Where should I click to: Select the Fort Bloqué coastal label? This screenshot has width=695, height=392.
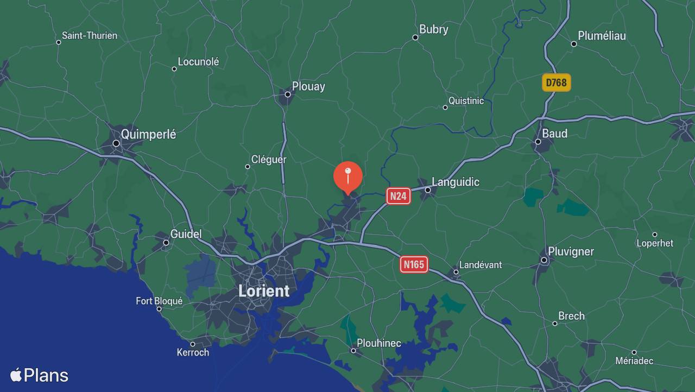[x=159, y=301]
